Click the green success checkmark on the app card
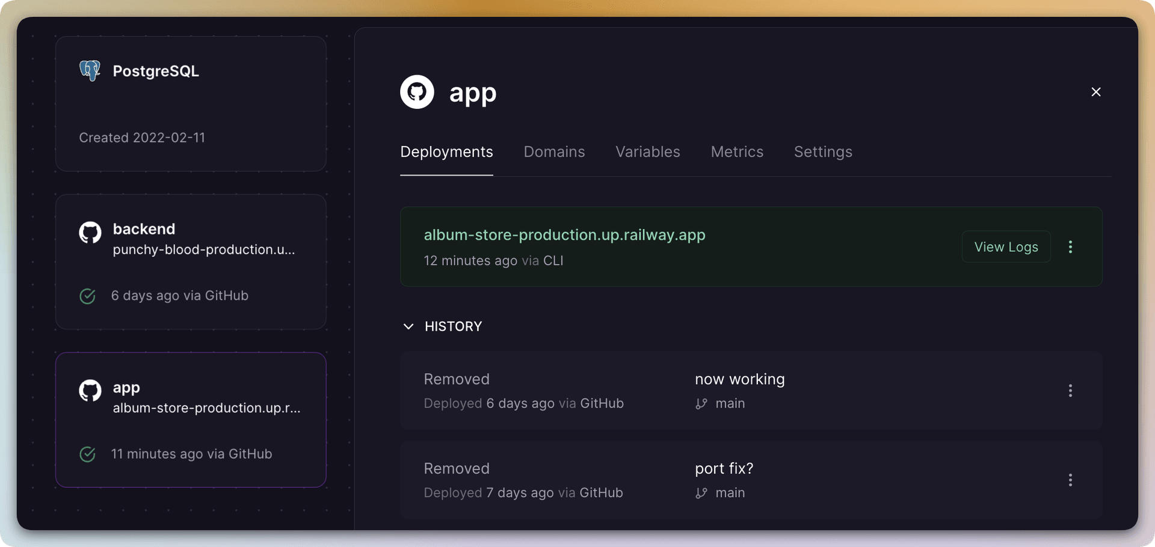Screen dimensions: 1155x547 coord(88,454)
